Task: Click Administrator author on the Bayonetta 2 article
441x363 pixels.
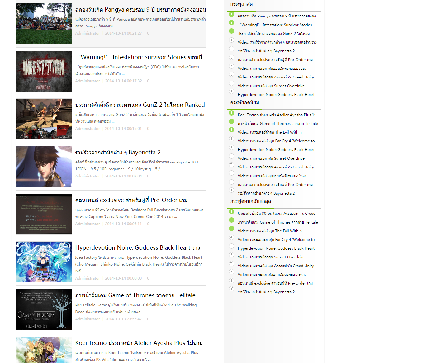Action: click(x=88, y=176)
